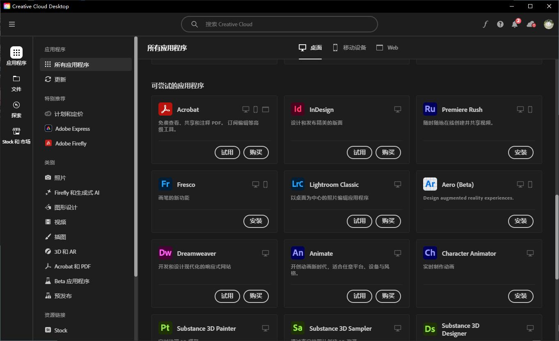The width and height of the screenshot is (559, 341).
Task: Click 安装 for Fresco
Action: coord(256,221)
